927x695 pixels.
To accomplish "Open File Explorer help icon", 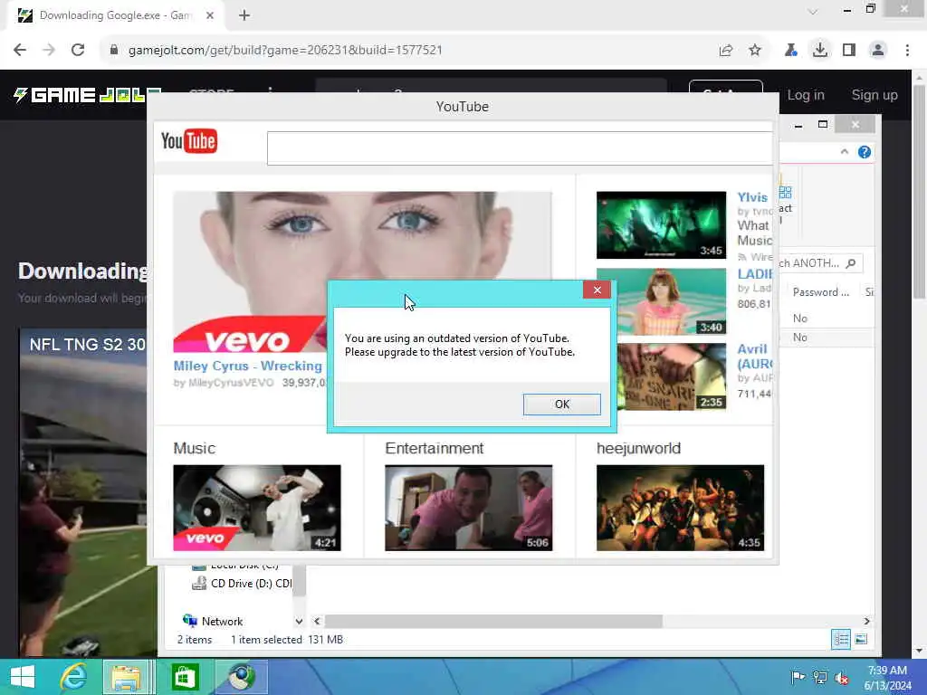I will pos(865,152).
